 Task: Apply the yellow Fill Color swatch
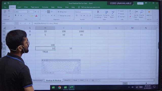pos(32,16)
